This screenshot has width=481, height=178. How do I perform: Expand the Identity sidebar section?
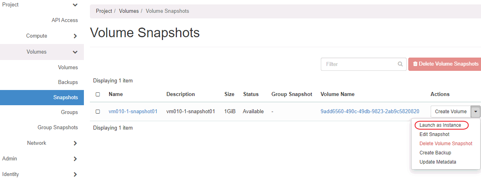click(75, 174)
